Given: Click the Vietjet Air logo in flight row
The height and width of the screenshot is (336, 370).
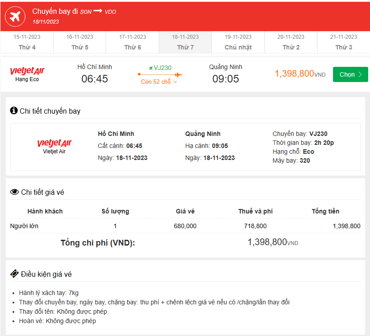Looking at the screenshot, I should tap(27, 71).
